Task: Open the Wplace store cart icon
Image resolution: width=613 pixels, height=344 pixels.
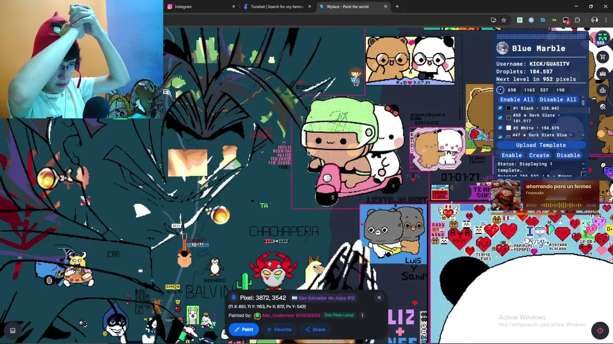Action: pos(602,57)
